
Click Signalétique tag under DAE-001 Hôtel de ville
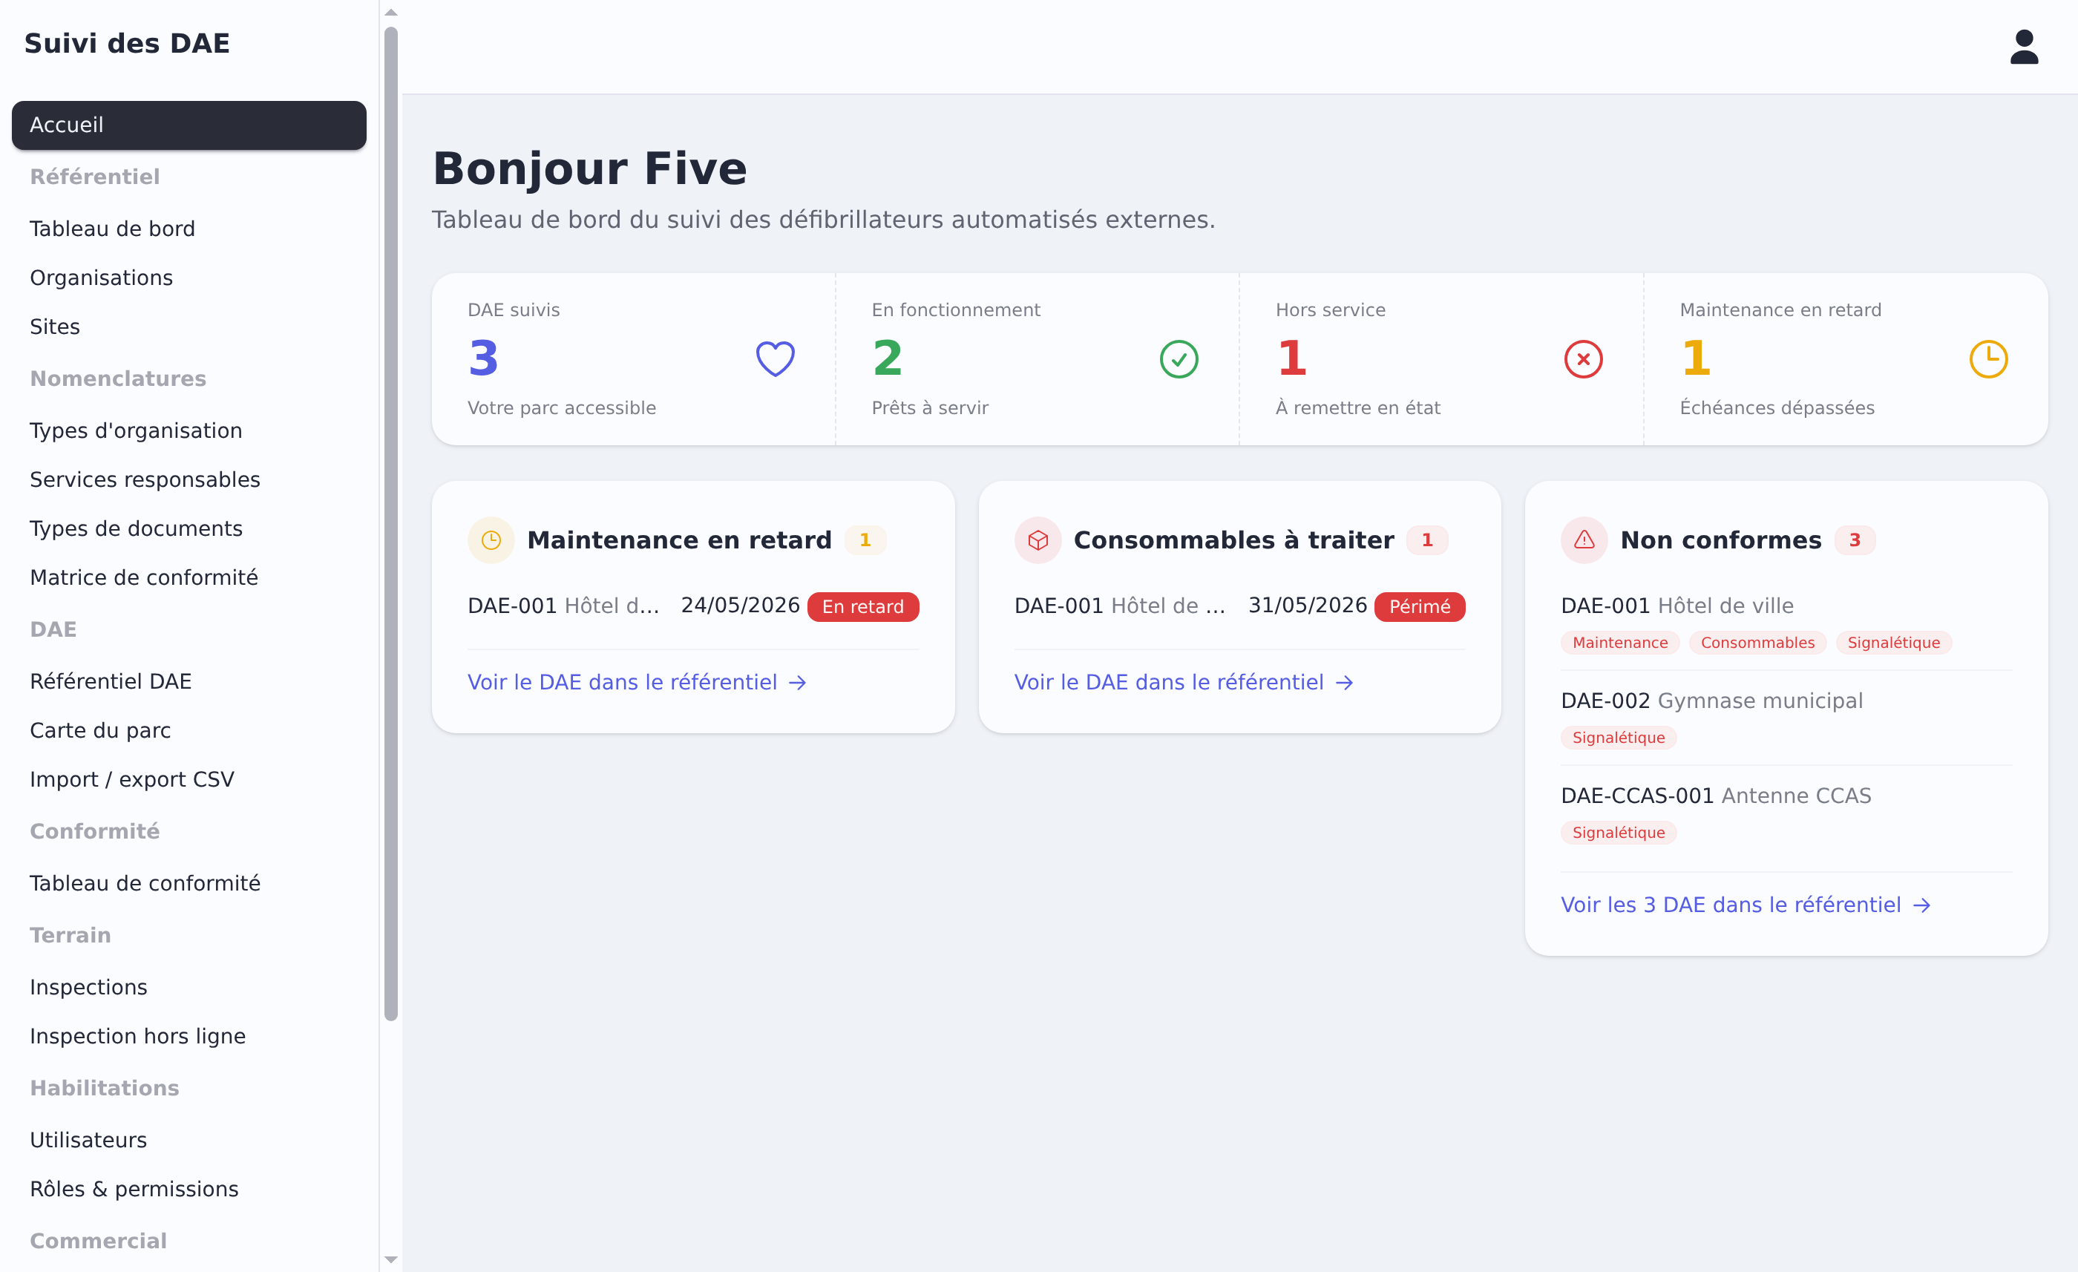tap(1893, 643)
